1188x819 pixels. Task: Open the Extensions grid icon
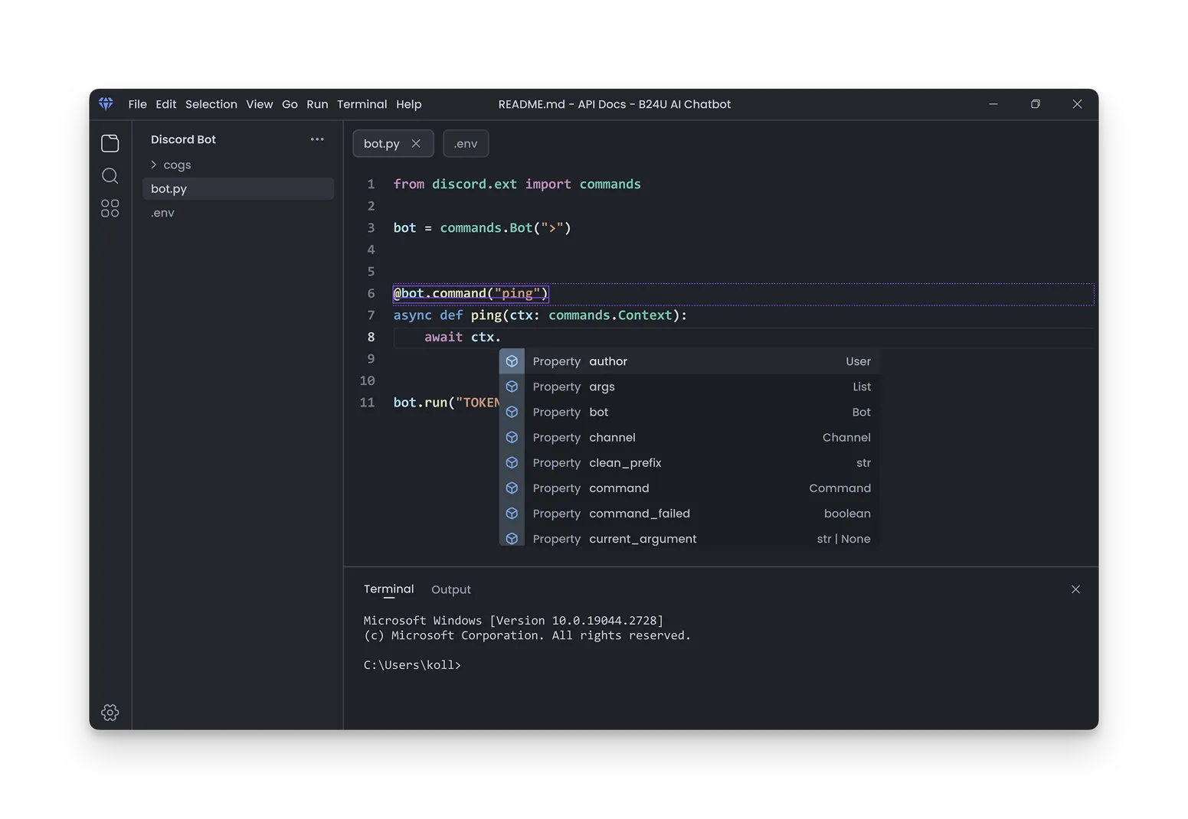(110, 208)
